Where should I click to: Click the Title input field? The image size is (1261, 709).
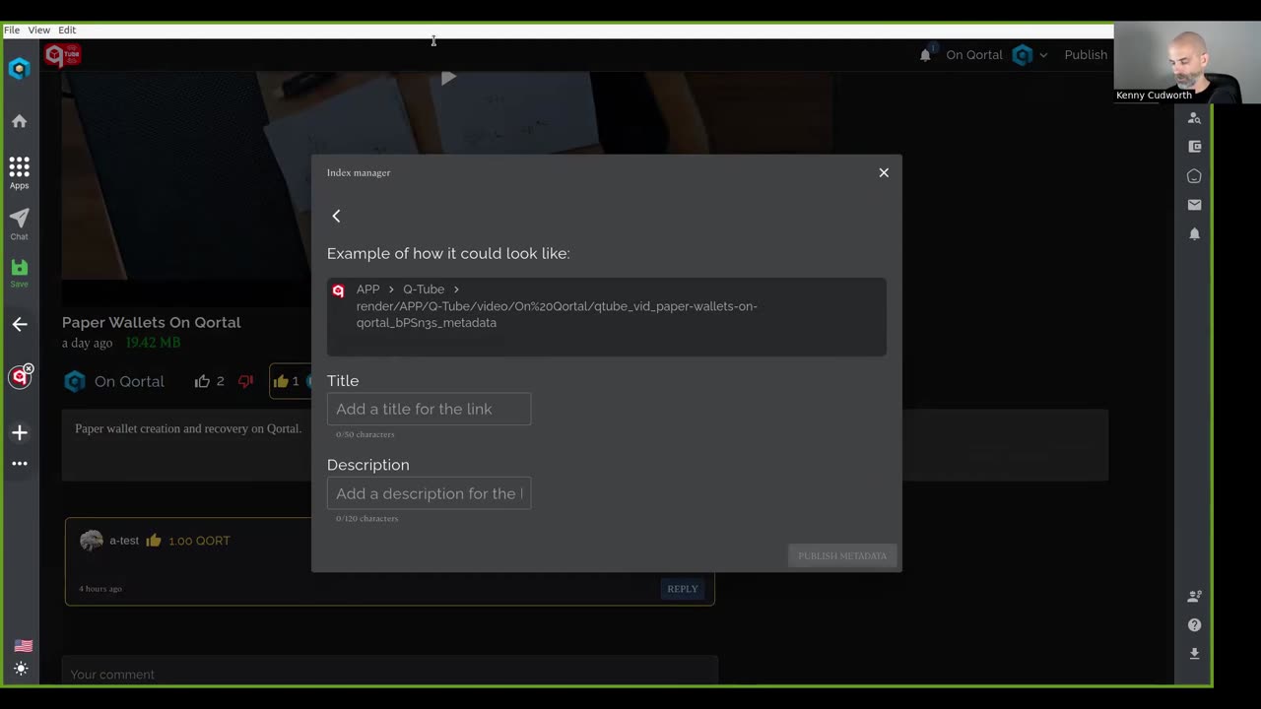click(429, 409)
